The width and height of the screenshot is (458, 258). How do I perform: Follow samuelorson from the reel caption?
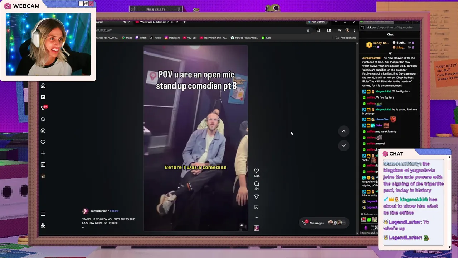tap(114, 211)
